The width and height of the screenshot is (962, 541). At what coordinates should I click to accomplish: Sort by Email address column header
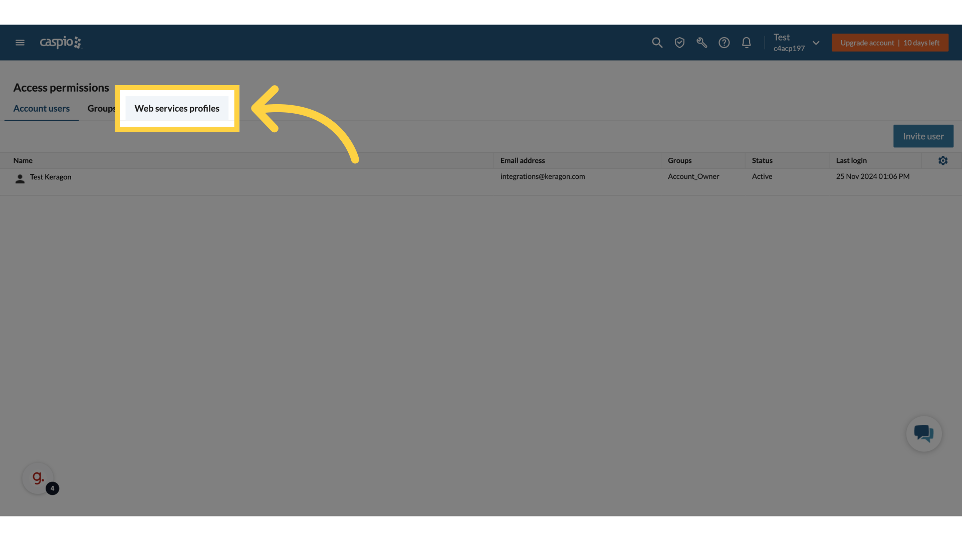[x=523, y=161]
